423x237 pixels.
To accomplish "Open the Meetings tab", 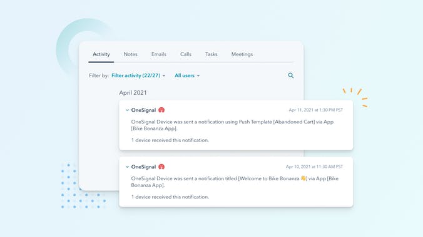I will click(242, 54).
